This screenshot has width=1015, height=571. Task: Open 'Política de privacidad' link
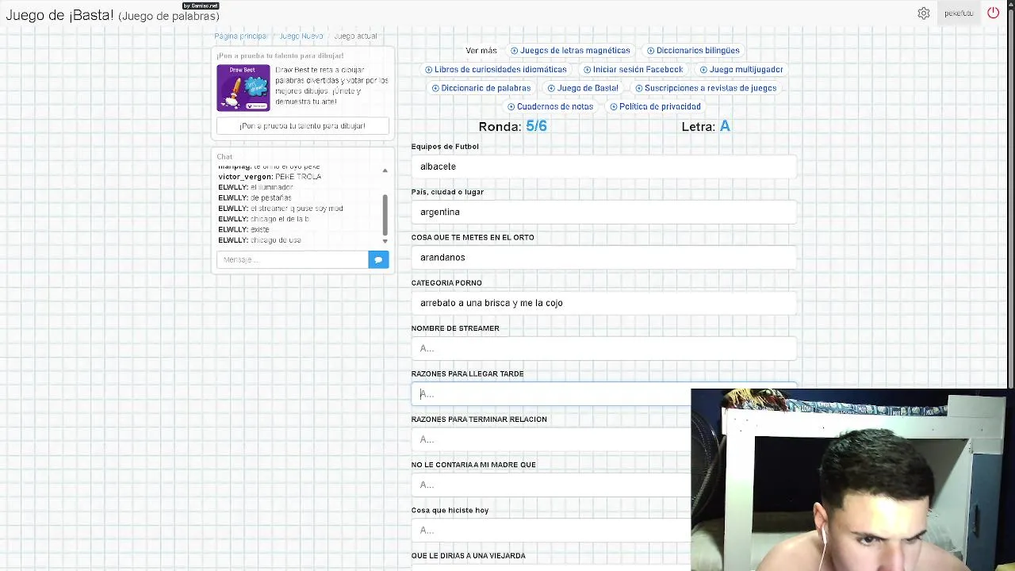coord(655,106)
